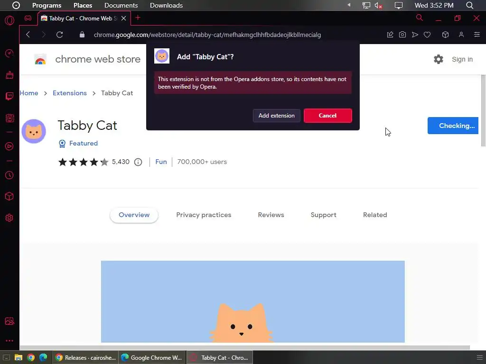This screenshot has height=364, width=486.
Task: Open the Documents menu
Action: pos(121,5)
